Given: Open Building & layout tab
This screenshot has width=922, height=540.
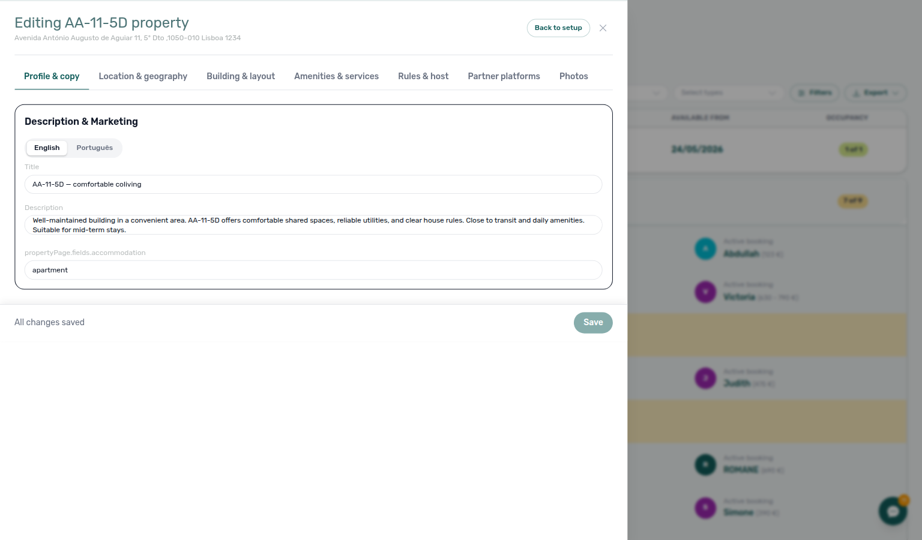Looking at the screenshot, I should 241,76.
